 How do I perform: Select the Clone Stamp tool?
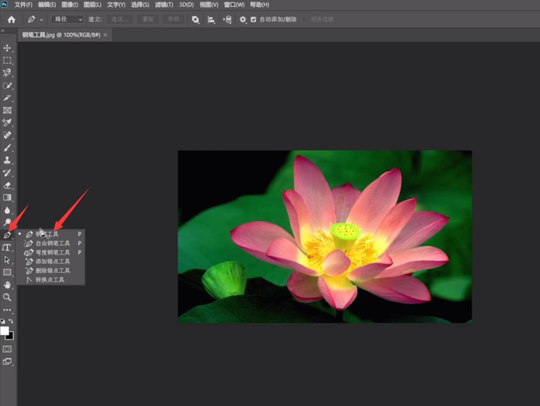pyautogui.click(x=7, y=160)
